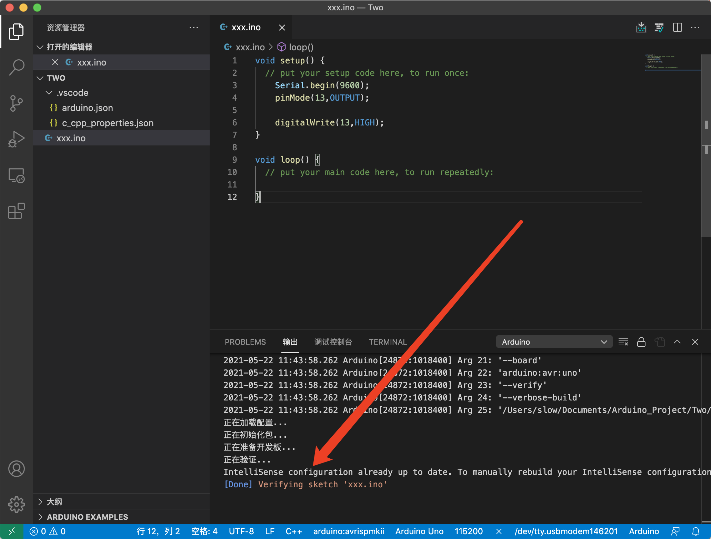Open the Run and Debug view
Image resolution: width=711 pixels, height=539 pixels.
(x=16, y=139)
